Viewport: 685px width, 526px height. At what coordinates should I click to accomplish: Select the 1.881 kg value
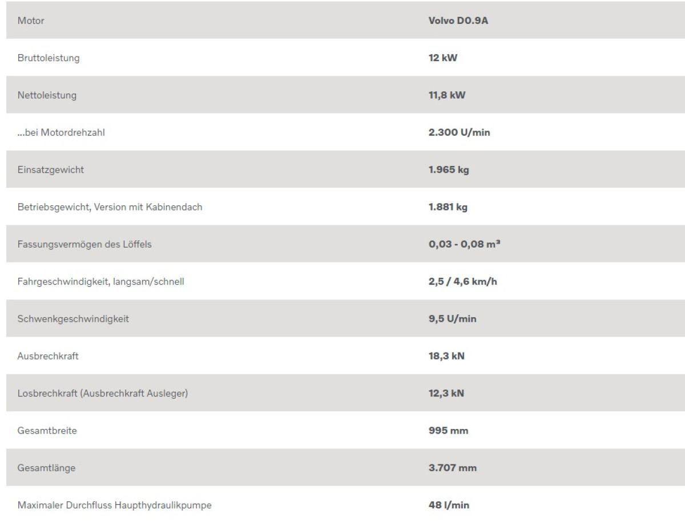pos(448,207)
